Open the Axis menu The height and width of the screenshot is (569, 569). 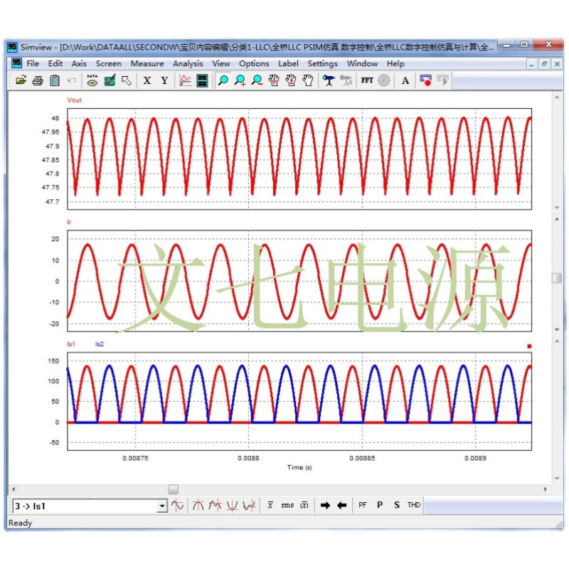tap(79, 63)
